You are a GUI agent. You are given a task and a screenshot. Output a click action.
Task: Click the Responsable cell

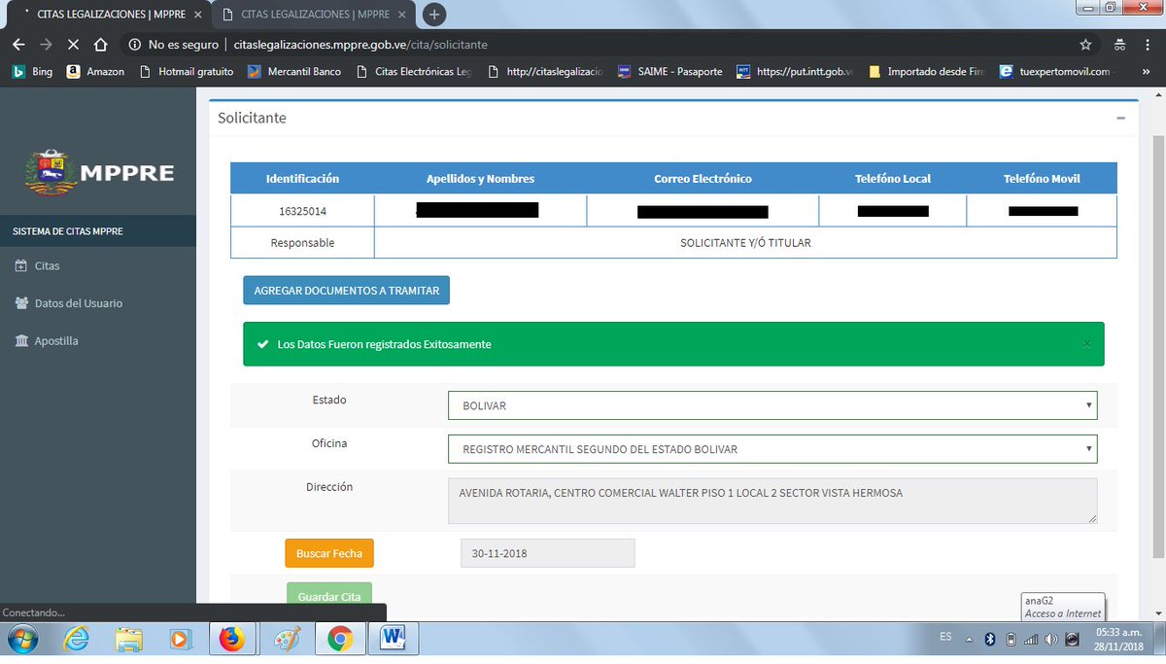(302, 243)
